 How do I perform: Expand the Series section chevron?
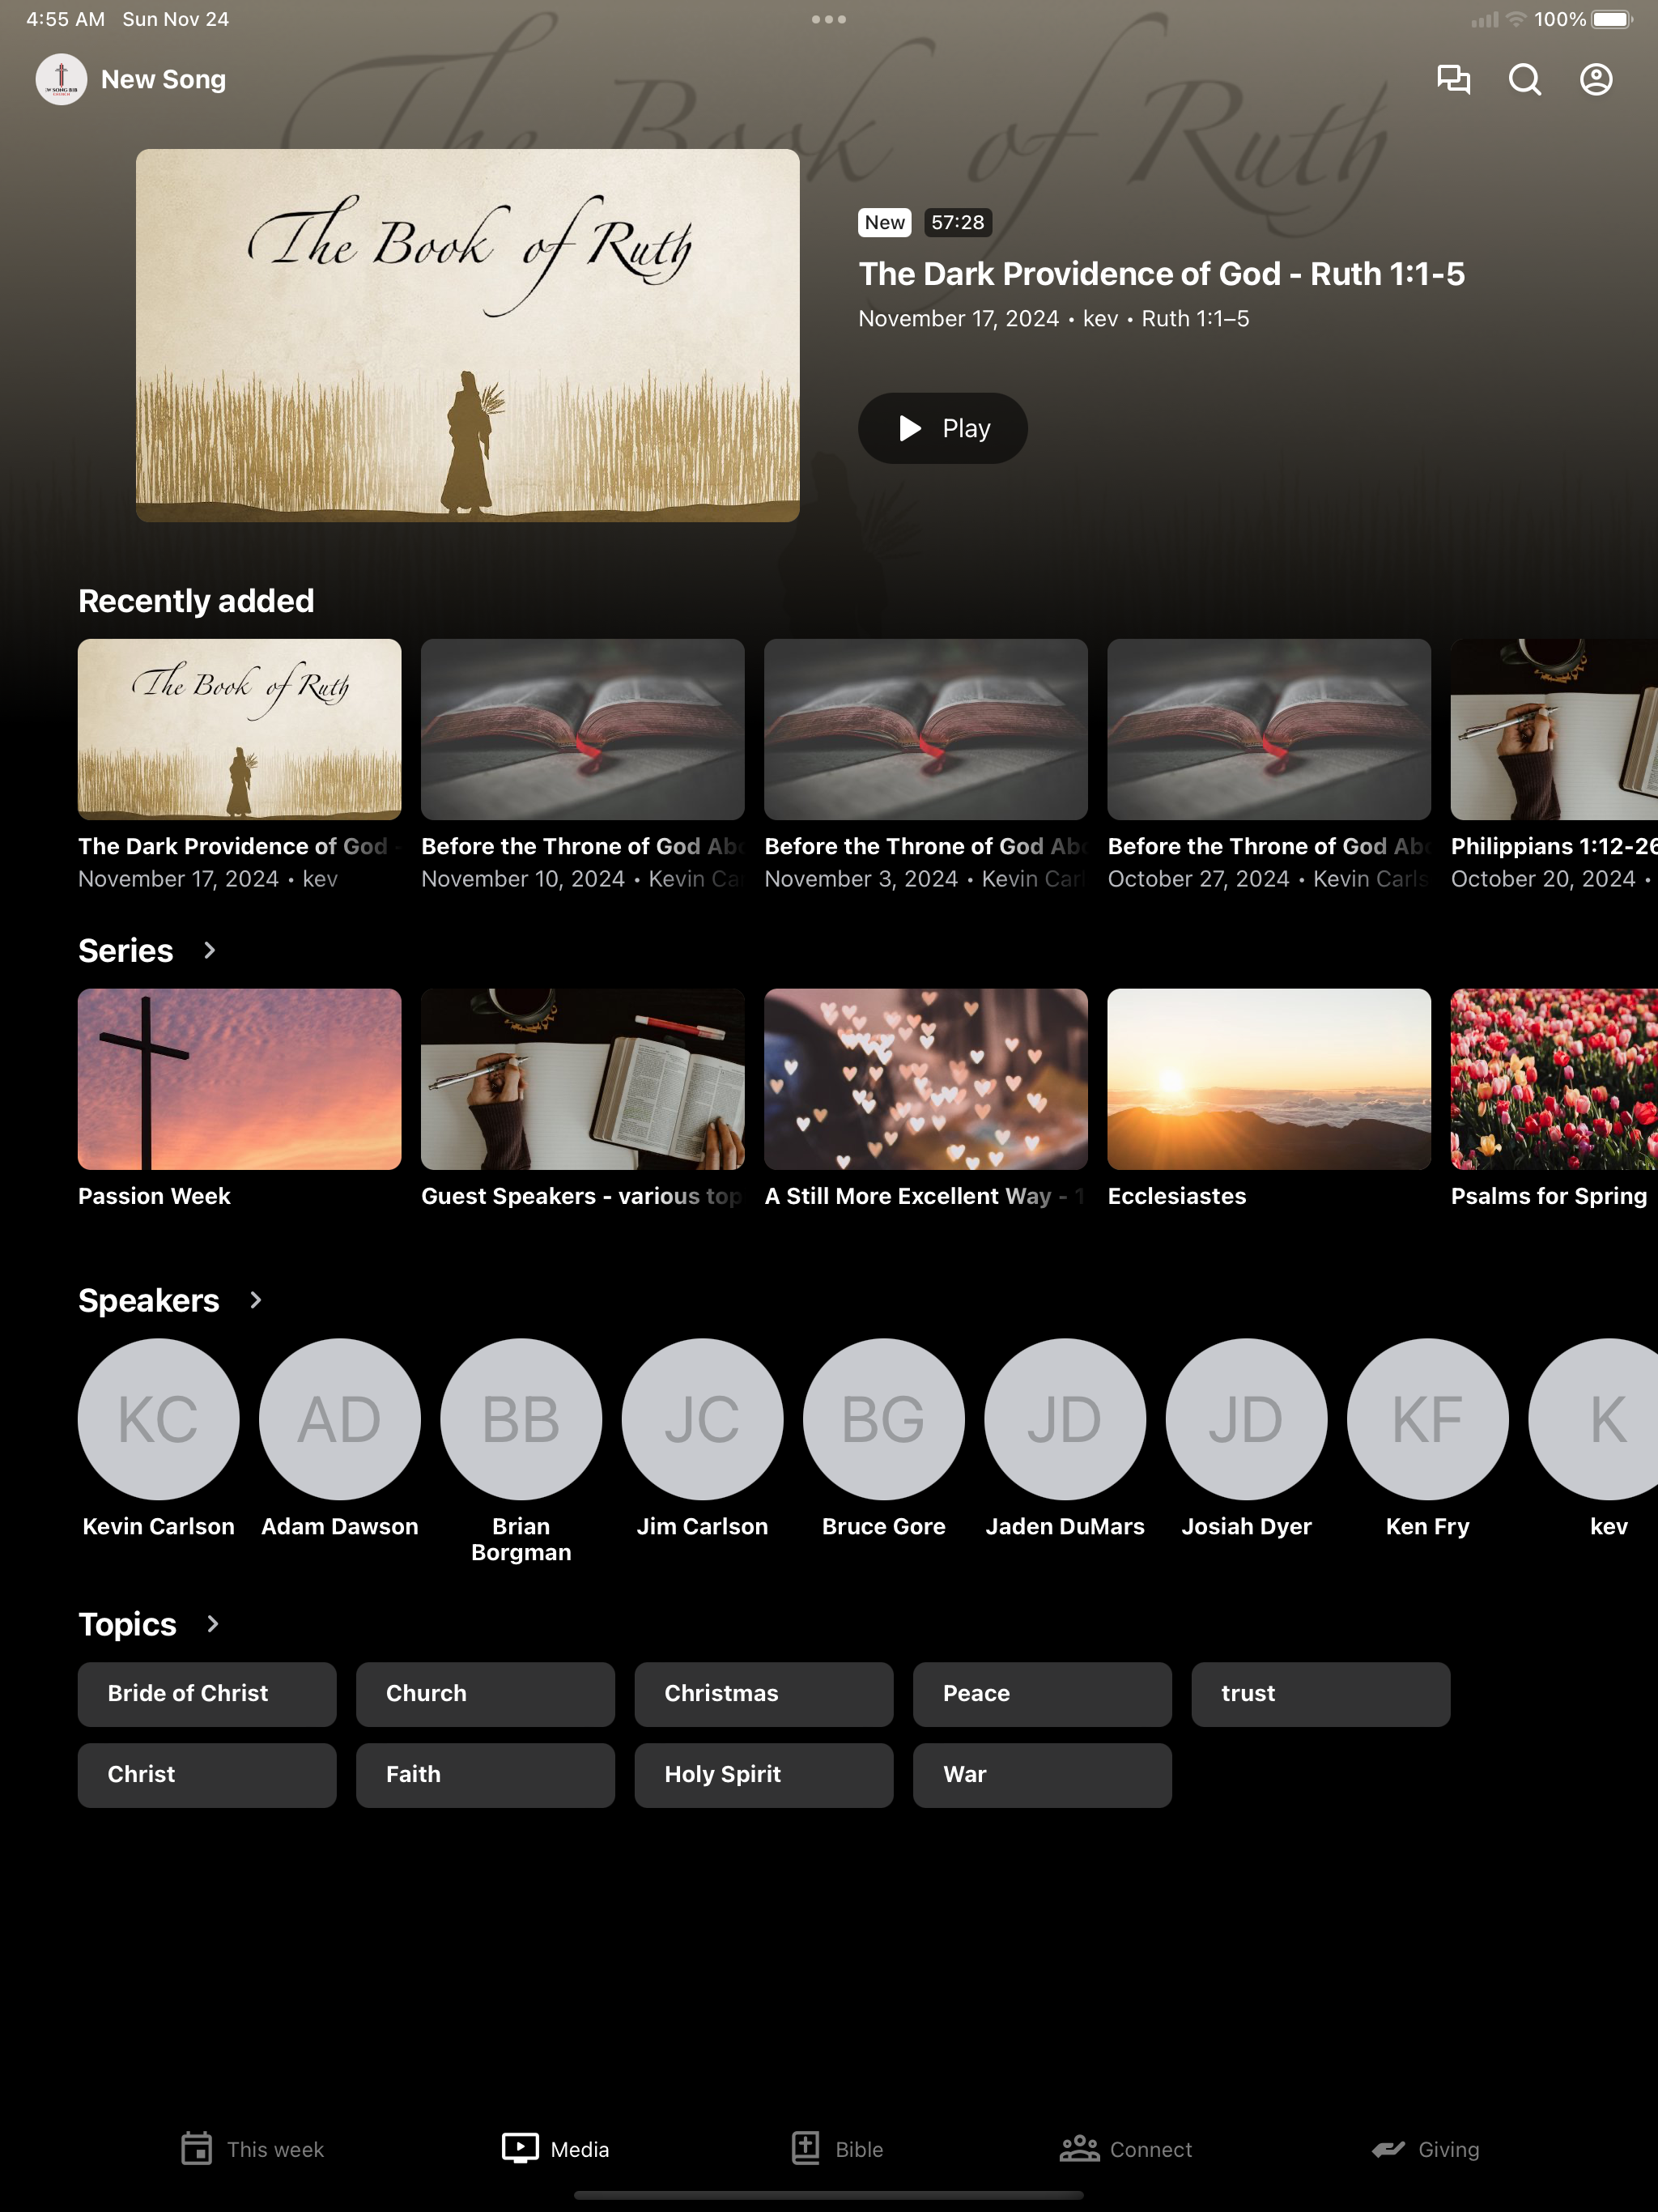[209, 950]
